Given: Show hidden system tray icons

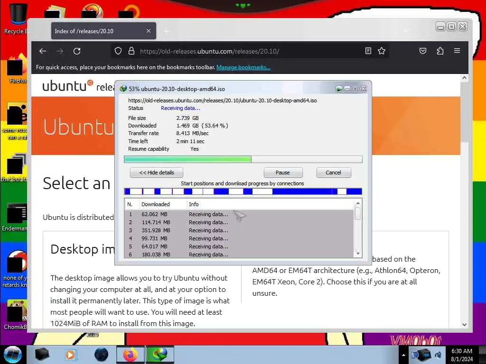Looking at the screenshot, I should pos(403,355).
